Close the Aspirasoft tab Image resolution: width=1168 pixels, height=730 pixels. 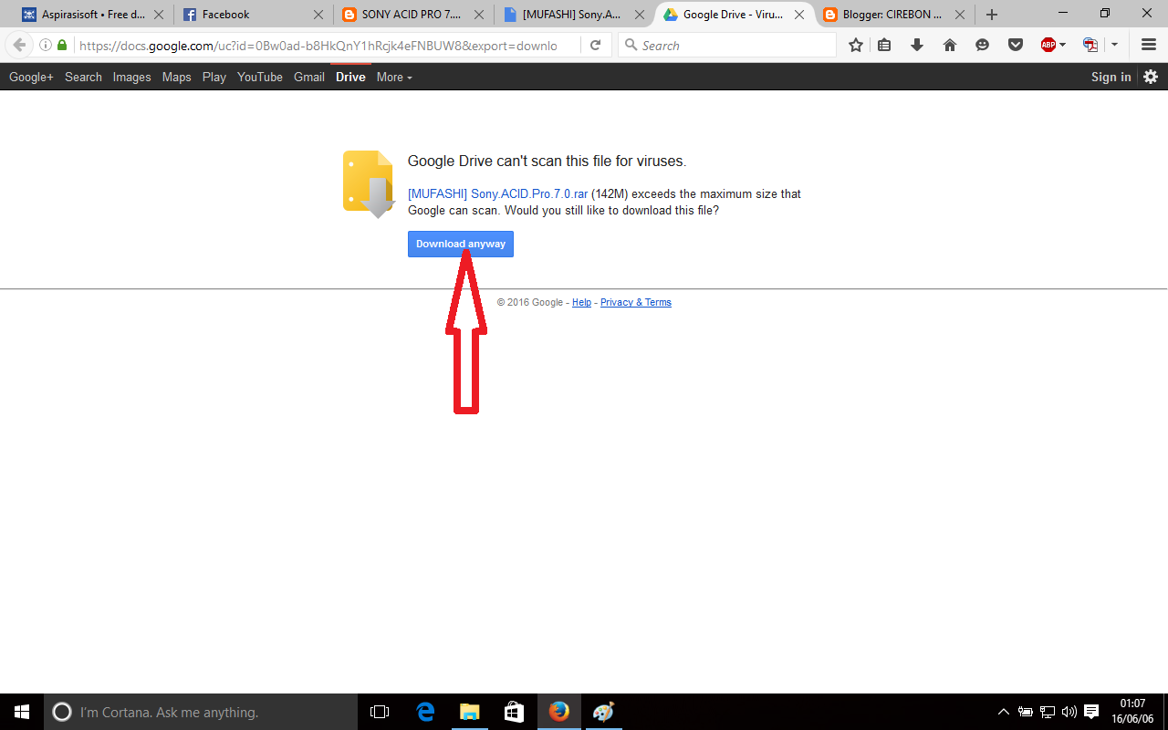pyautogui.click(x=159, y=15)
